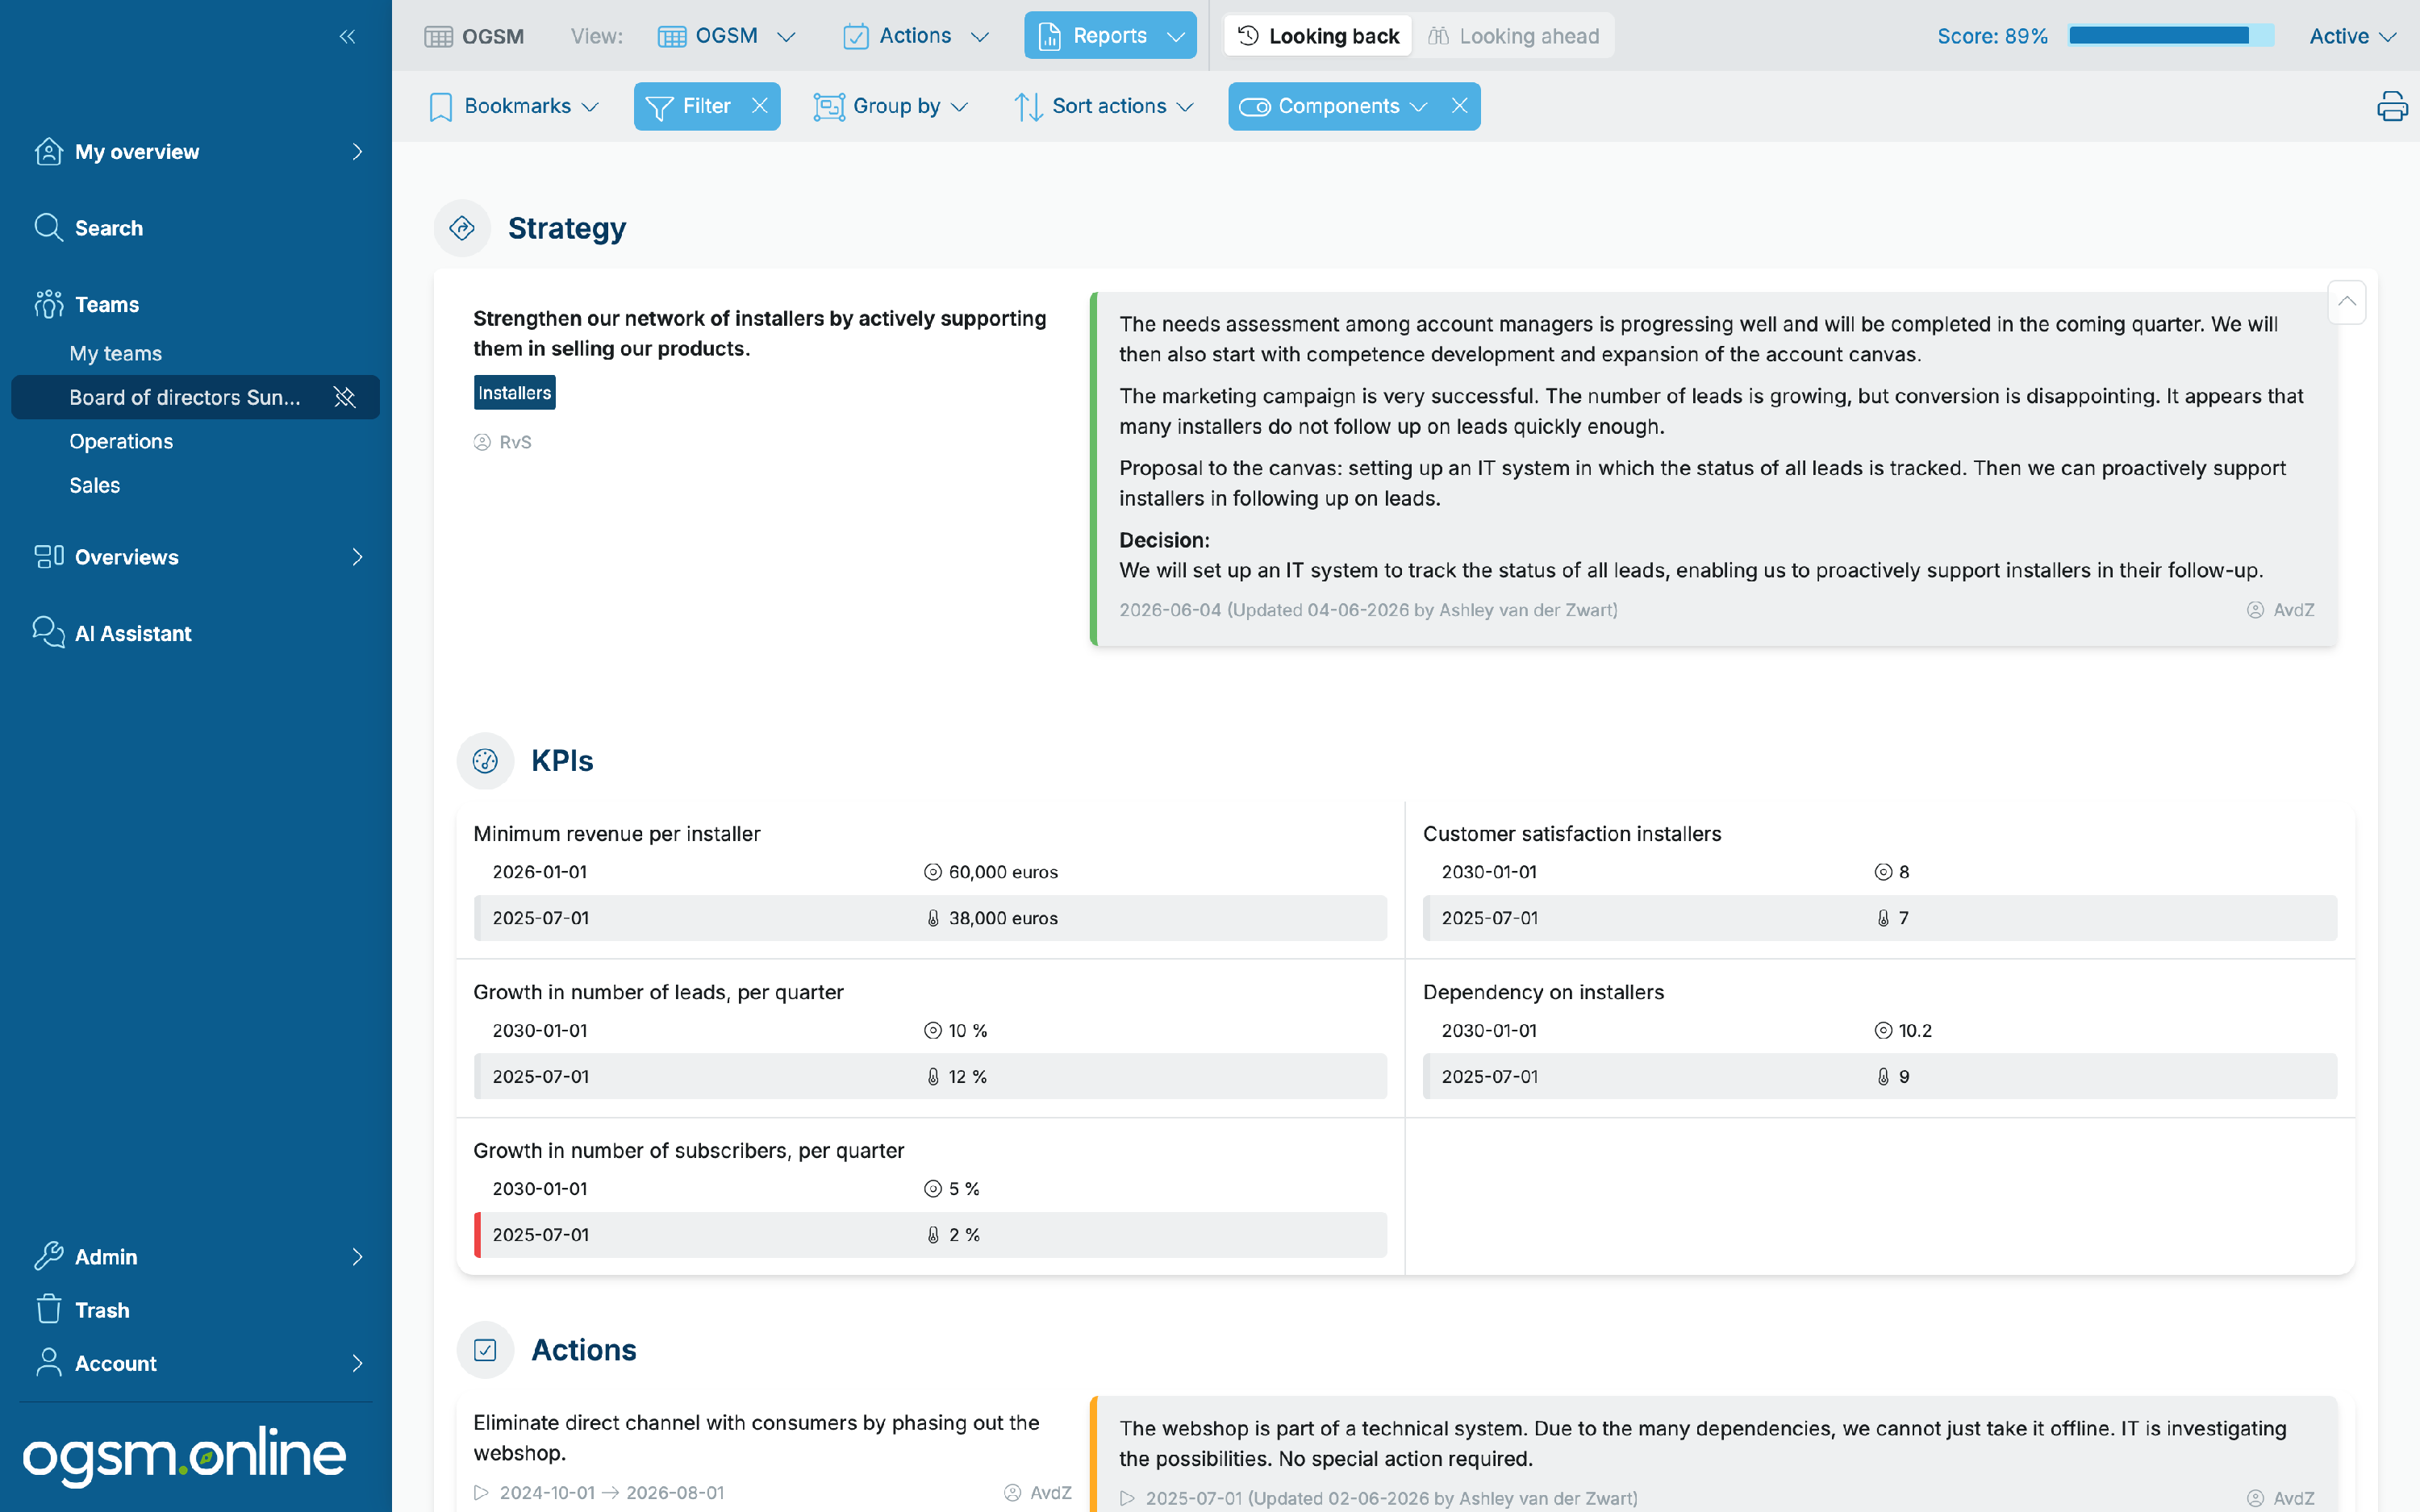The width and height of the screenshot is (2420, 1512).
Task: Click the Installers tag
Action: click(514, 393)
